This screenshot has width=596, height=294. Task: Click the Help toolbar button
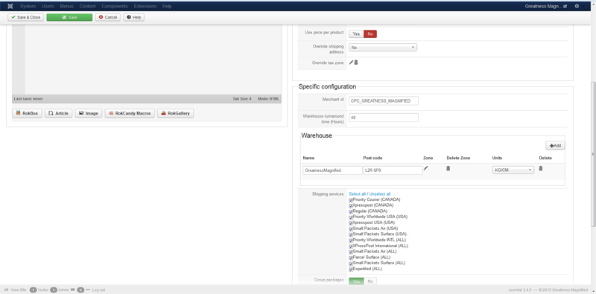134,17
